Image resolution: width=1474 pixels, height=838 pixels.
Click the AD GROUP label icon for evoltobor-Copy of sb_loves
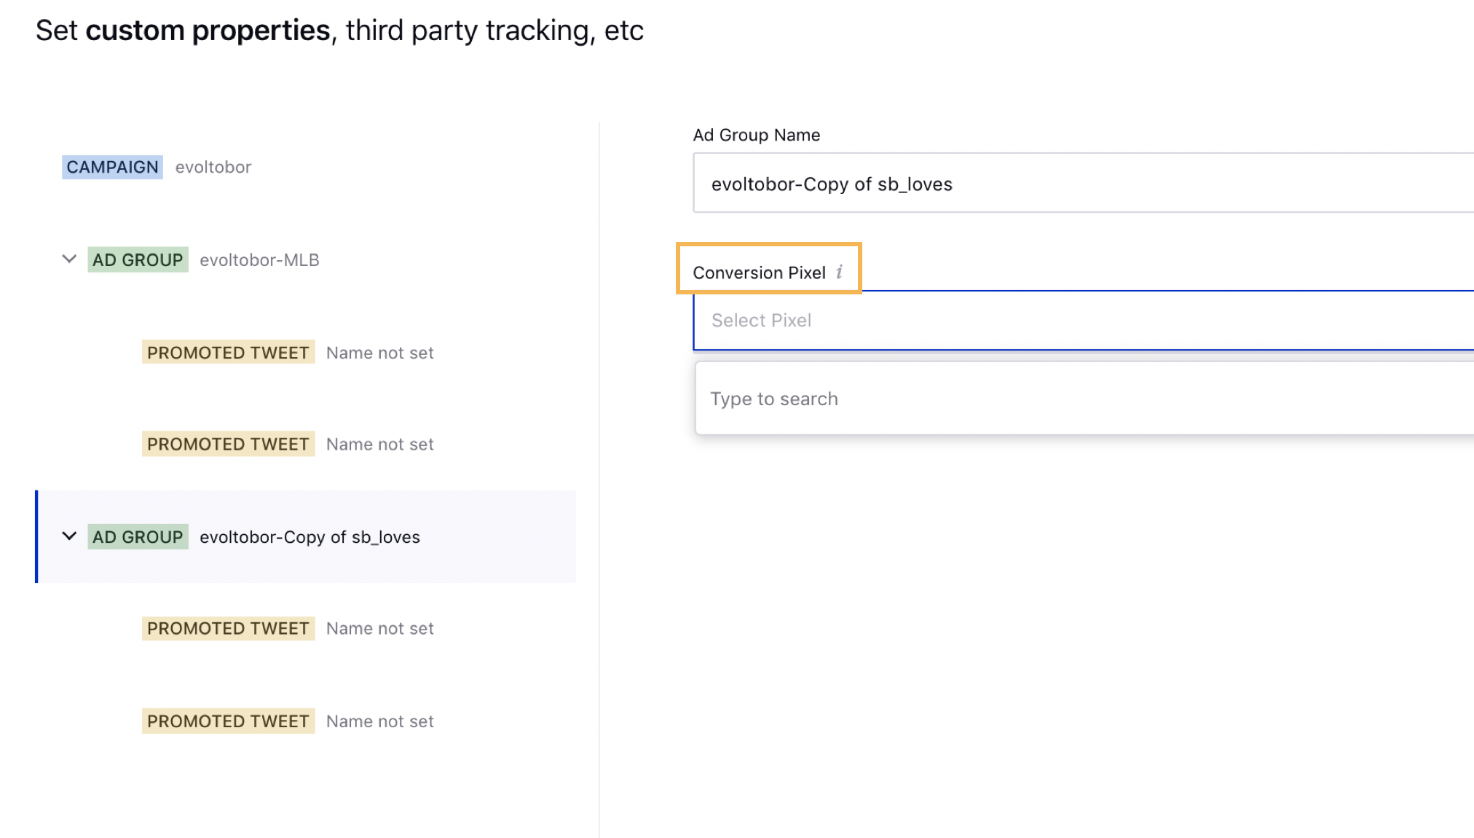click(138, 536)
